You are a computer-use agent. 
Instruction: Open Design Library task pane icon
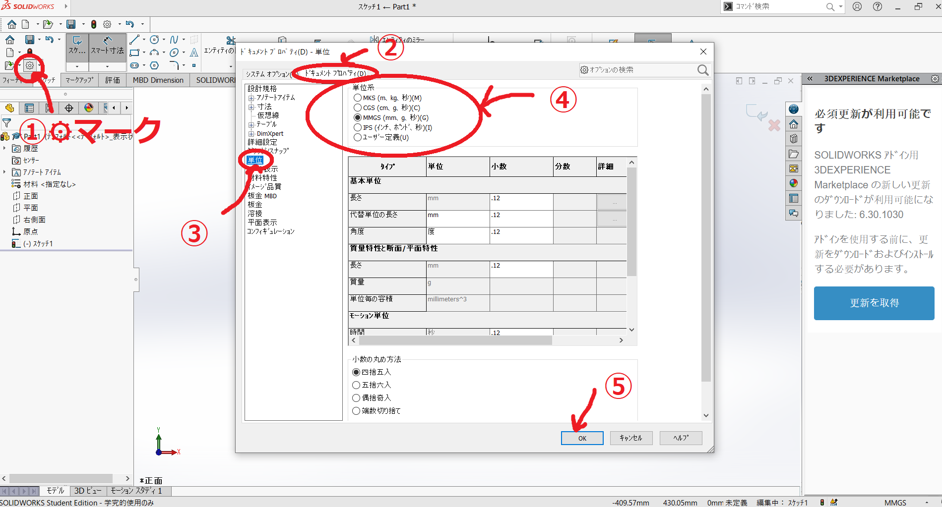pyautogui.click(x=794, y=139)
